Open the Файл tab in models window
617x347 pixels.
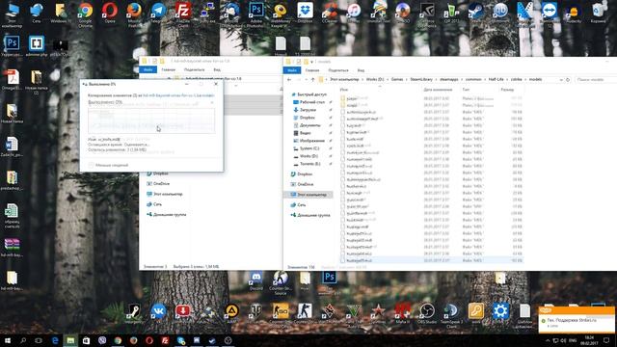tap(292, 70)
